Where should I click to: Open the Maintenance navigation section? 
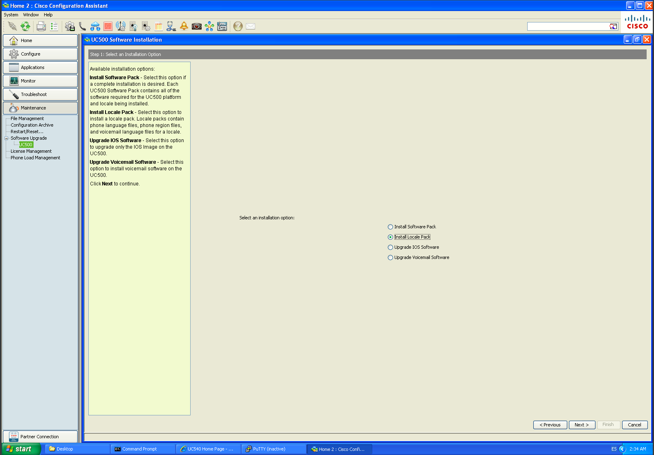40,108
